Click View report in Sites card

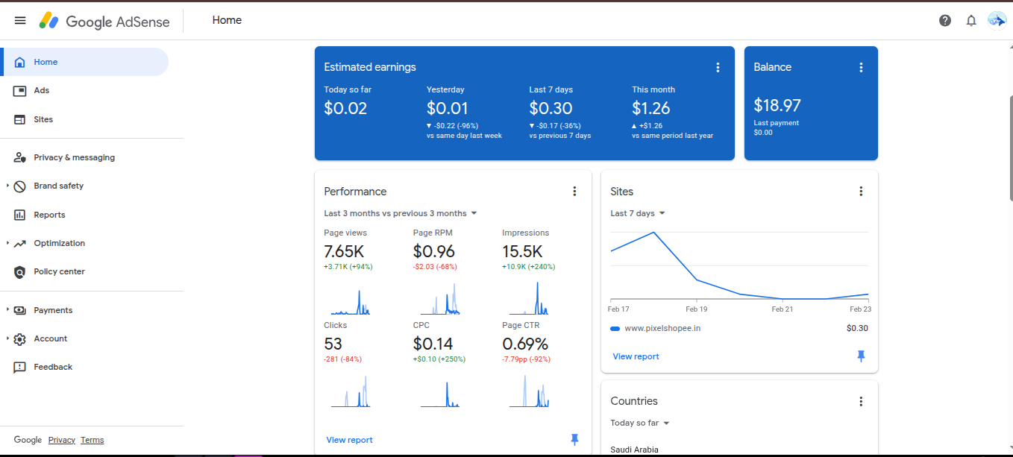click(636, 356)
